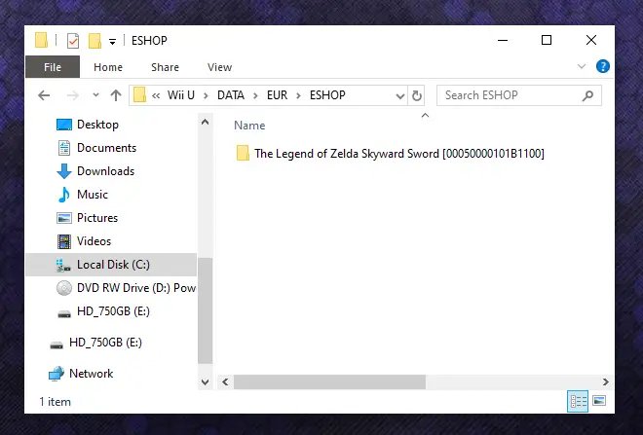This screenshot has height=435, width=643.
Task: Click file list scroll right arrow
Action: click(606, 382)
